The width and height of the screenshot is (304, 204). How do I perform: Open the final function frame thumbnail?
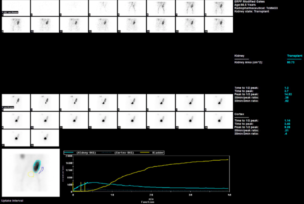45,138
